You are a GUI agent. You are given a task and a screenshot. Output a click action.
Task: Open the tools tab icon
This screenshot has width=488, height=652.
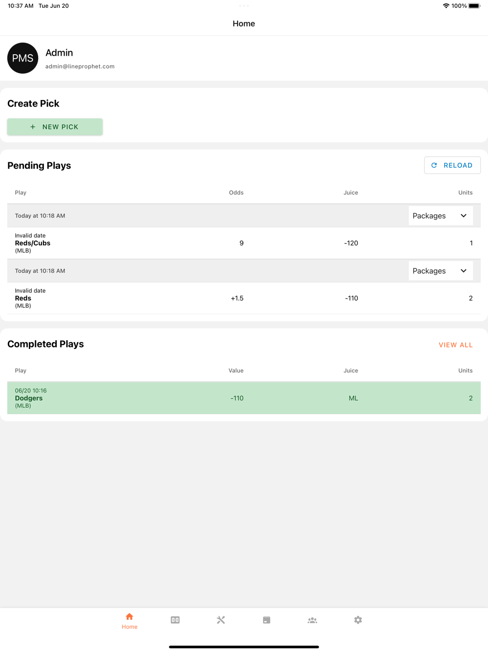tap(221, 620)
